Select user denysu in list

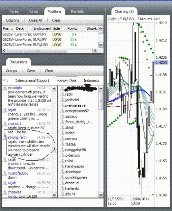tap(71, 139)
